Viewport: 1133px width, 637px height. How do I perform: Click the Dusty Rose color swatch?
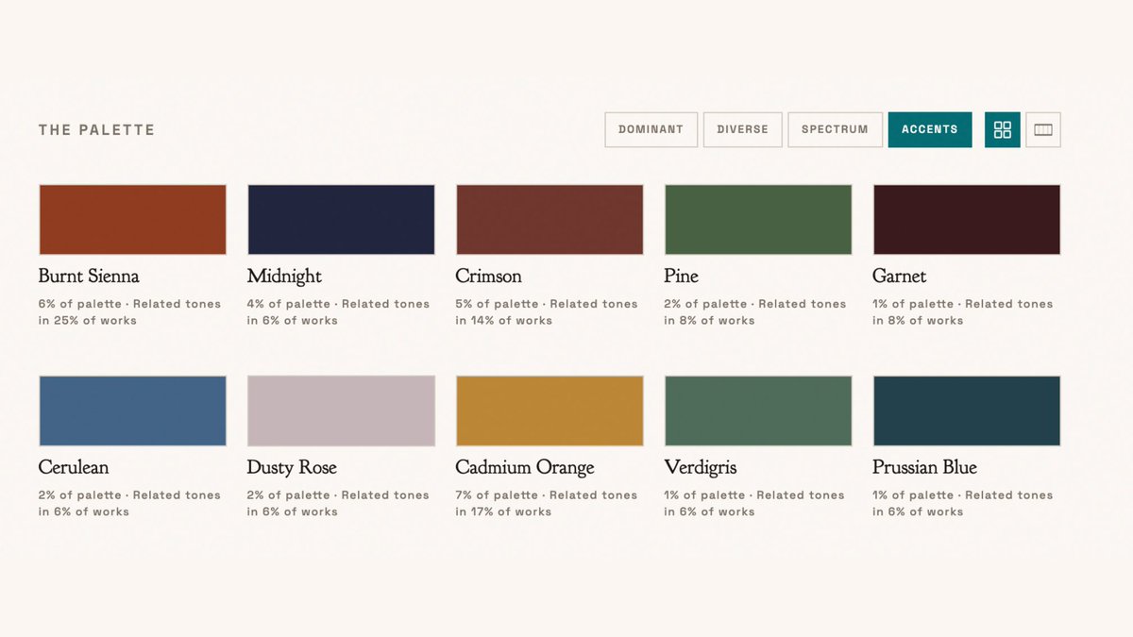pos(341,411)
